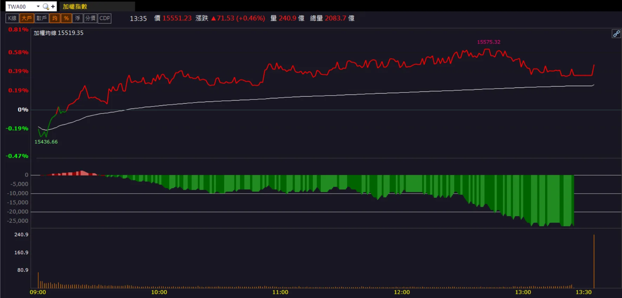This screenshot has width=622, height=298.
Task: Click the 0.58% axis label
Action: pyautogui.click(x=18, y=52)
